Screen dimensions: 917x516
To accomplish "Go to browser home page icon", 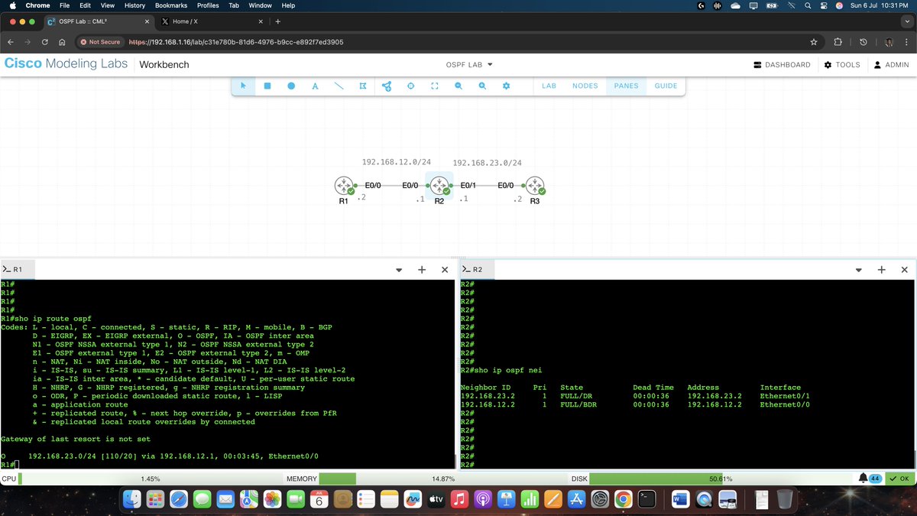I will 62,42.
